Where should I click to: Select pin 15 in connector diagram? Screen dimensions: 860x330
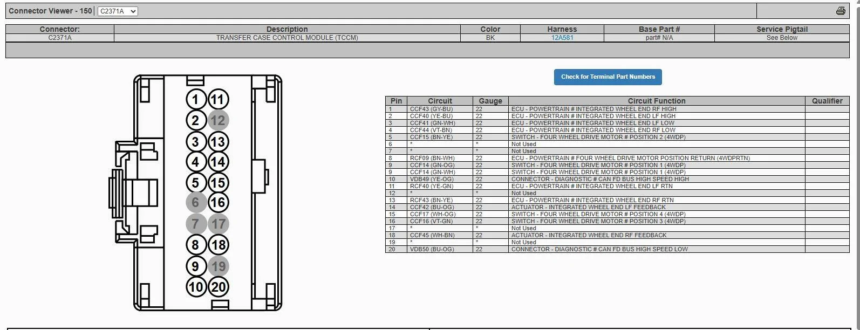tap(218, 183)
